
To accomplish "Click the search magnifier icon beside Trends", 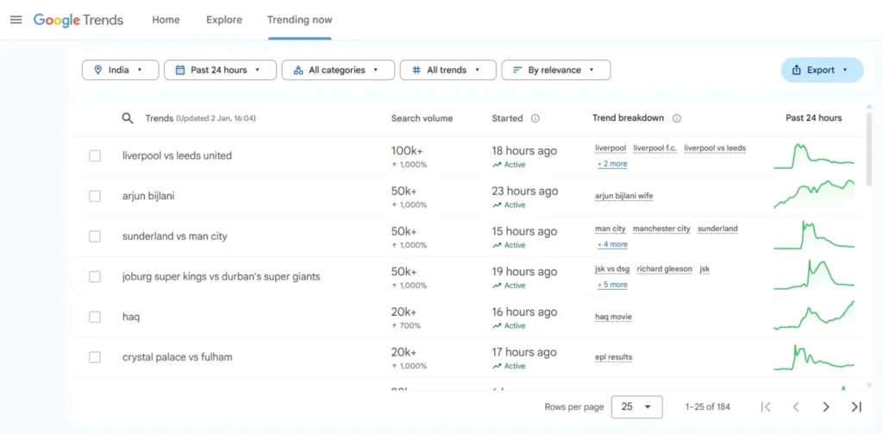I will point(128,118).
